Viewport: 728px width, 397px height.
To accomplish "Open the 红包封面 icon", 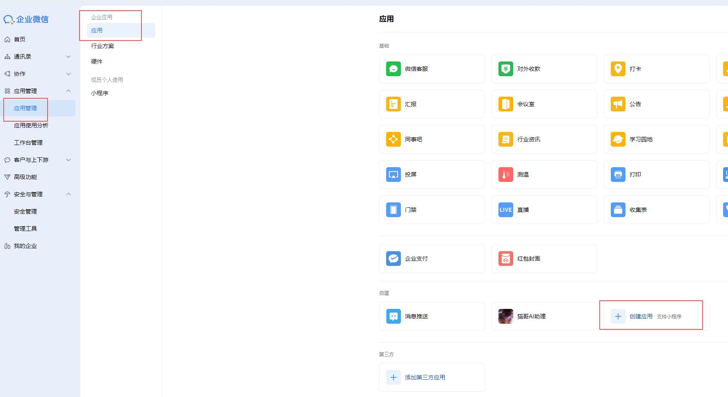I will [505, 259].
